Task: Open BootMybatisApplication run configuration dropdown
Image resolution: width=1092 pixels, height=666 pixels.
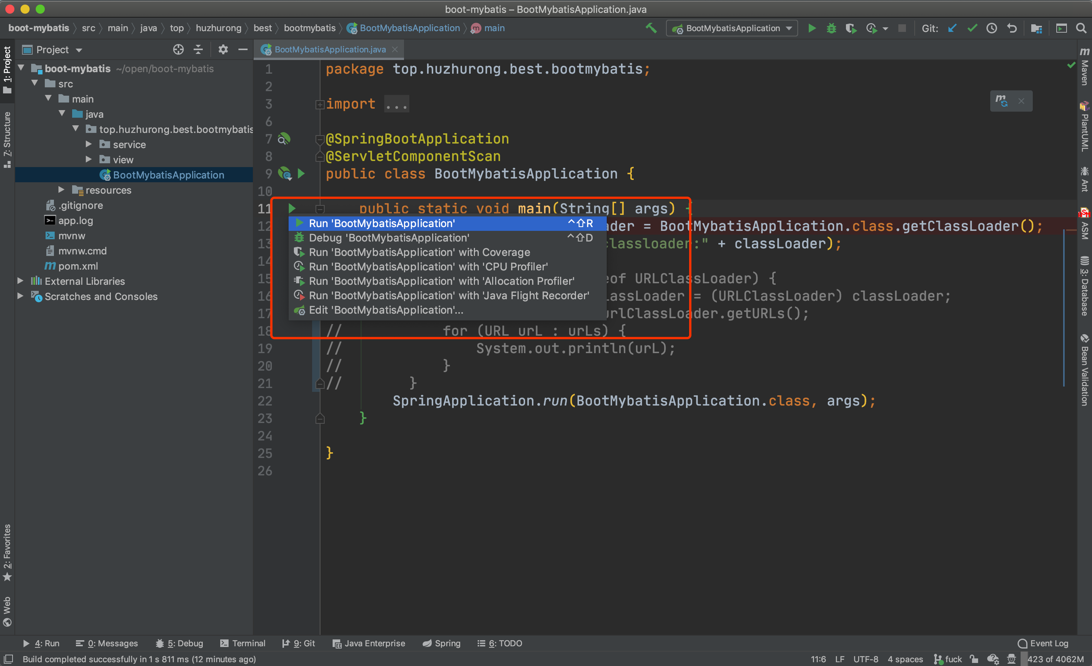Action: pos(732,28)
